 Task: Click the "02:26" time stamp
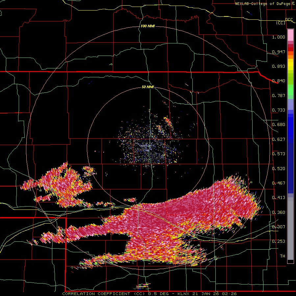point(229,294)
